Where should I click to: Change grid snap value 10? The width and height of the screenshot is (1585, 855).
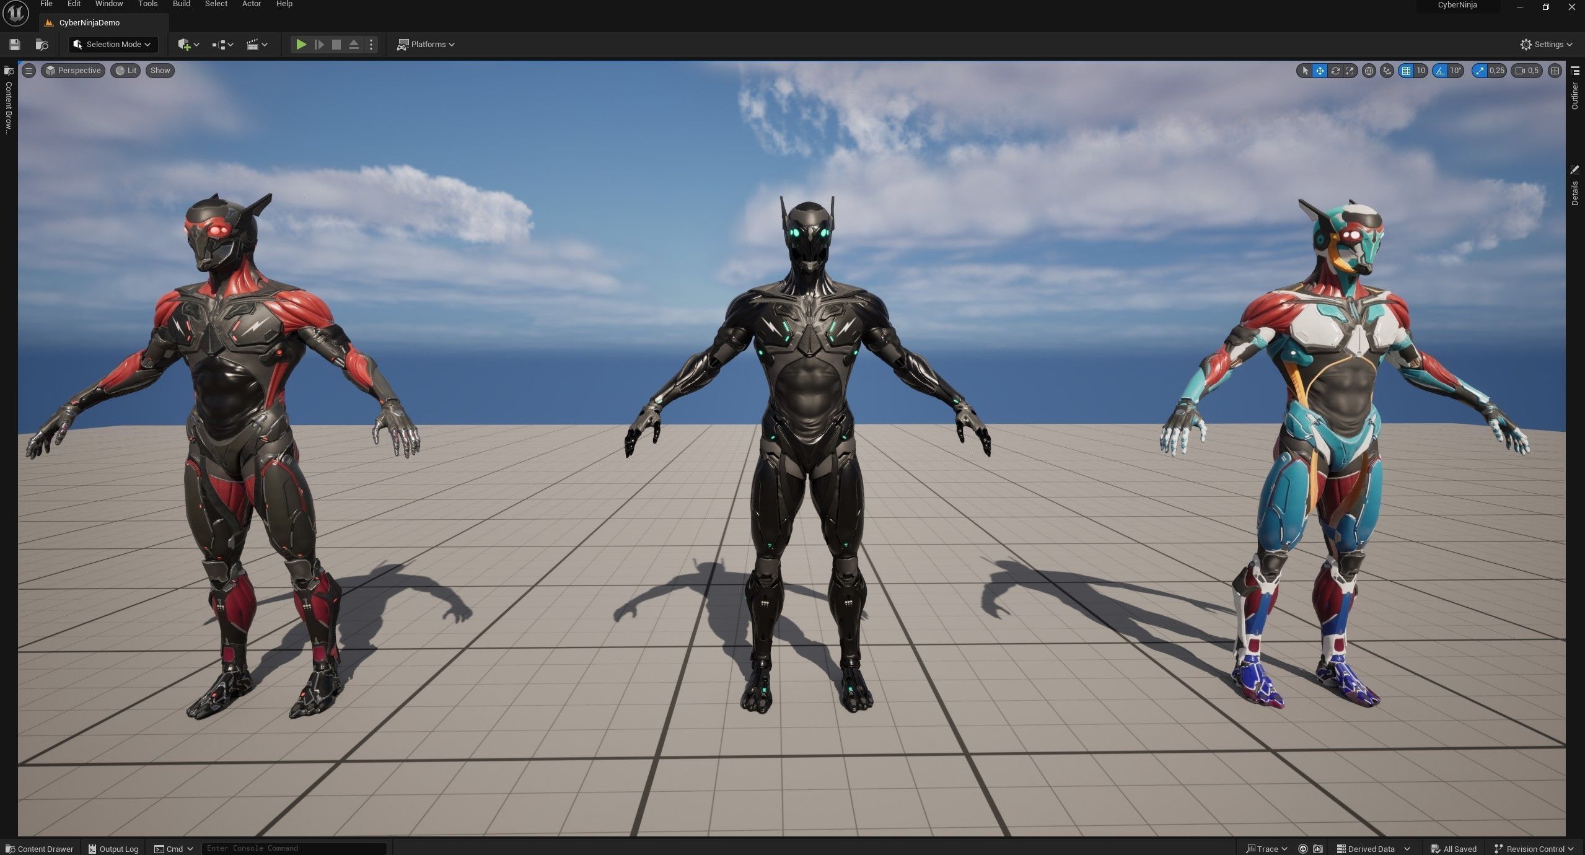(1421, 71)
